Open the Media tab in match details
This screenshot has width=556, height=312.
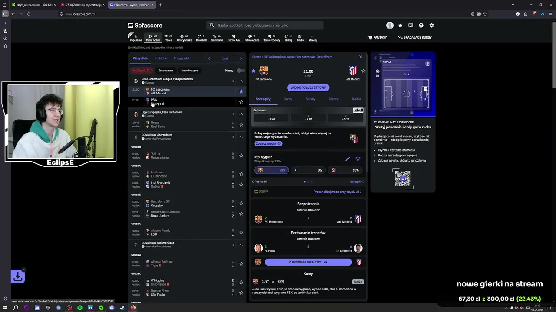pos(356,99)
